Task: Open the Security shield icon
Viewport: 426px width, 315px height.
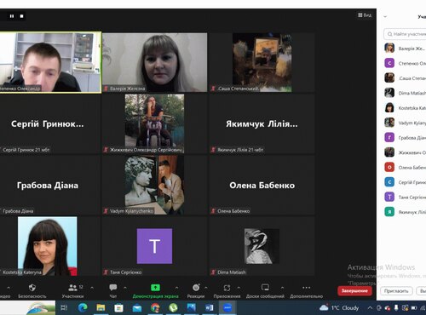Action: click(x=32, y=288)
